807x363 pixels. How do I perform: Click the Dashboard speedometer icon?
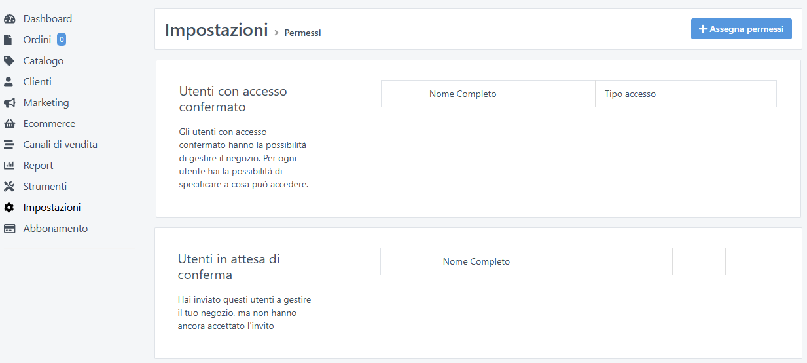9,19
